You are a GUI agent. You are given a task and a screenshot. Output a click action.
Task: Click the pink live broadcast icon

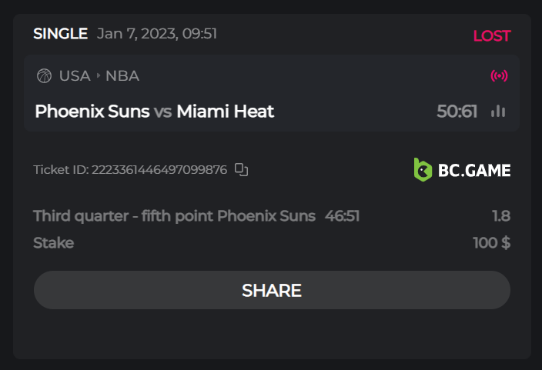click(x=499, y=75)
